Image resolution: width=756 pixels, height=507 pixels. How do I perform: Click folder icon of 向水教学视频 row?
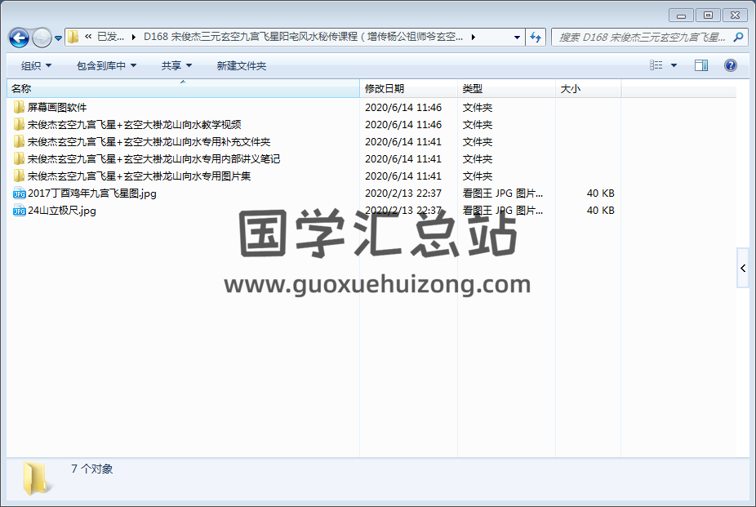[x=19, y=124]
